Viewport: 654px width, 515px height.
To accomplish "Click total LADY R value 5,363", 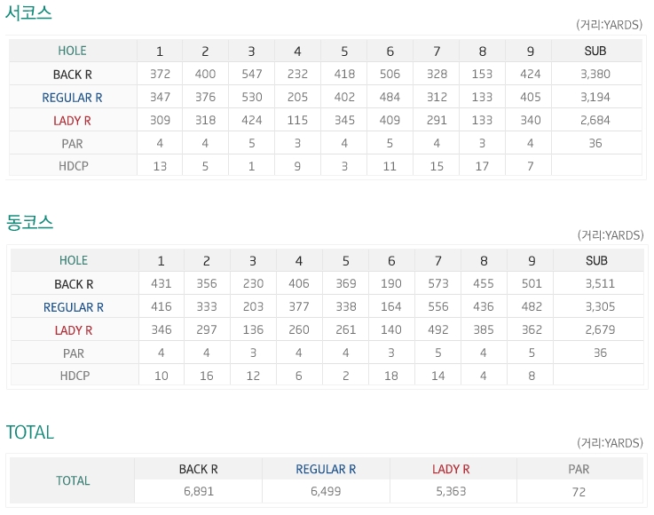I will [x=452, y=491].
